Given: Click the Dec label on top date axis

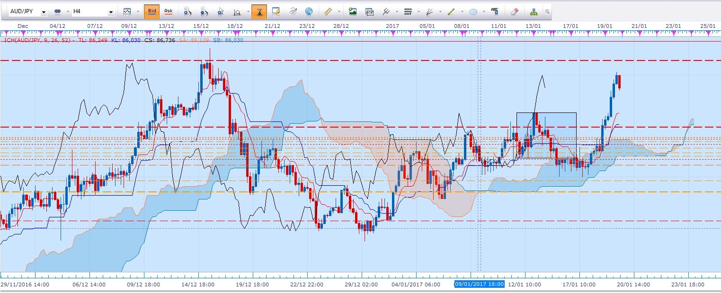Looking at the screenshot, I should 22,26.
